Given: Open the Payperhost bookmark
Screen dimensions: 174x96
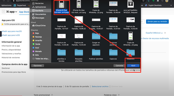Looking at the screenshot, I should (x=20, y=5).
